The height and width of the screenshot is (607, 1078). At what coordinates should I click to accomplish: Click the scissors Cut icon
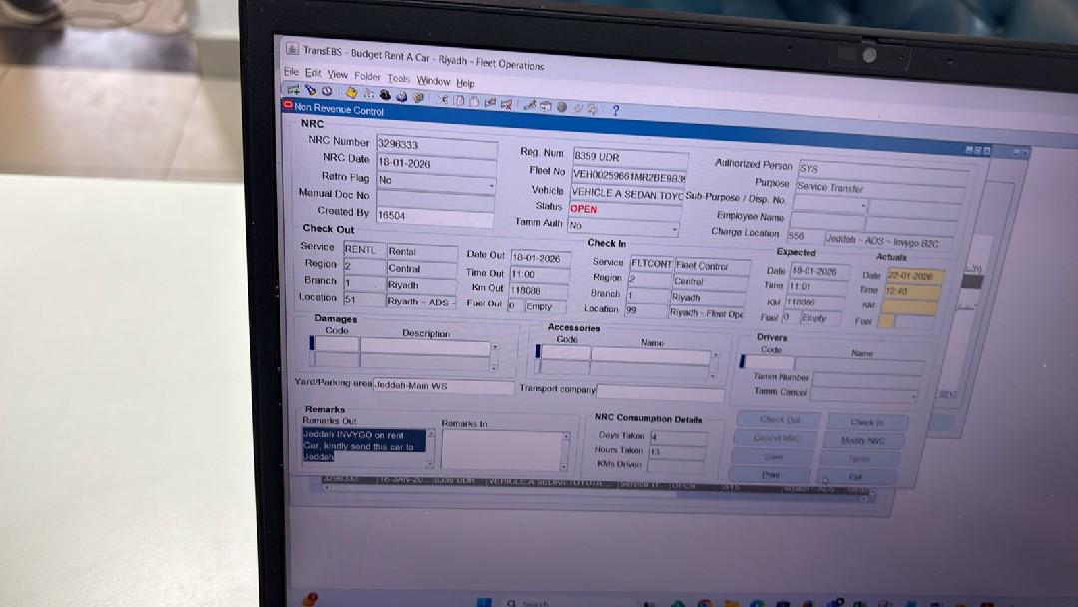pos(442,99)
